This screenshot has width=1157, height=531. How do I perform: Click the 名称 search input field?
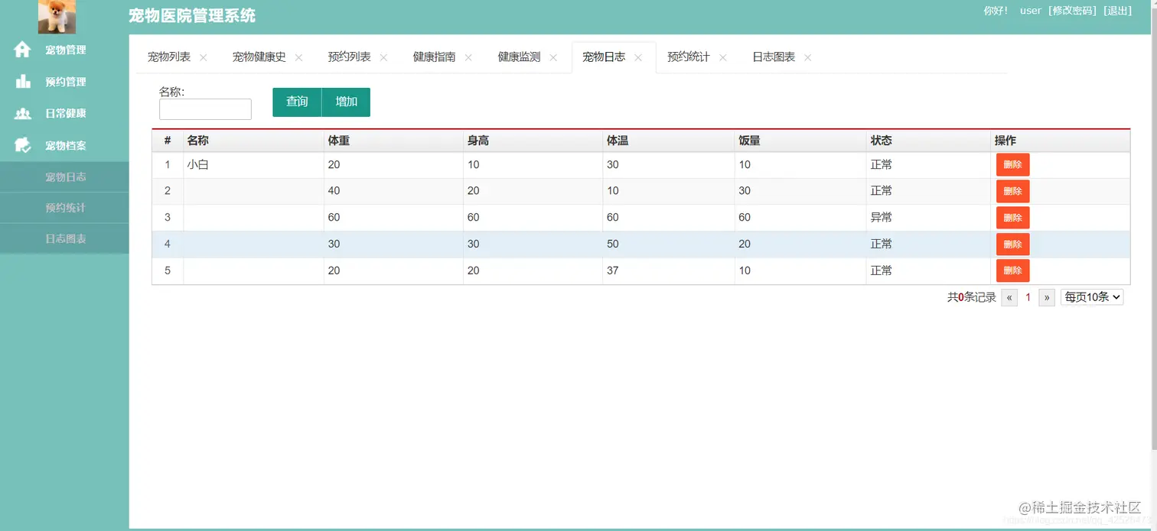point(205,109)
